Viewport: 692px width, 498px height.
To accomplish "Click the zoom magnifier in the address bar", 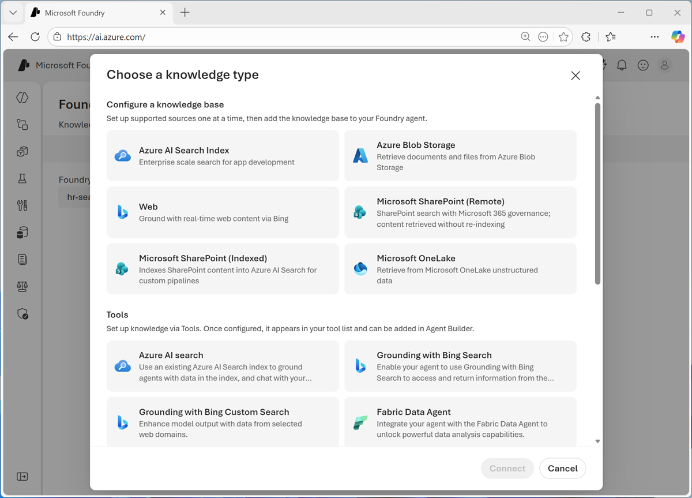I will coord(525,36).
